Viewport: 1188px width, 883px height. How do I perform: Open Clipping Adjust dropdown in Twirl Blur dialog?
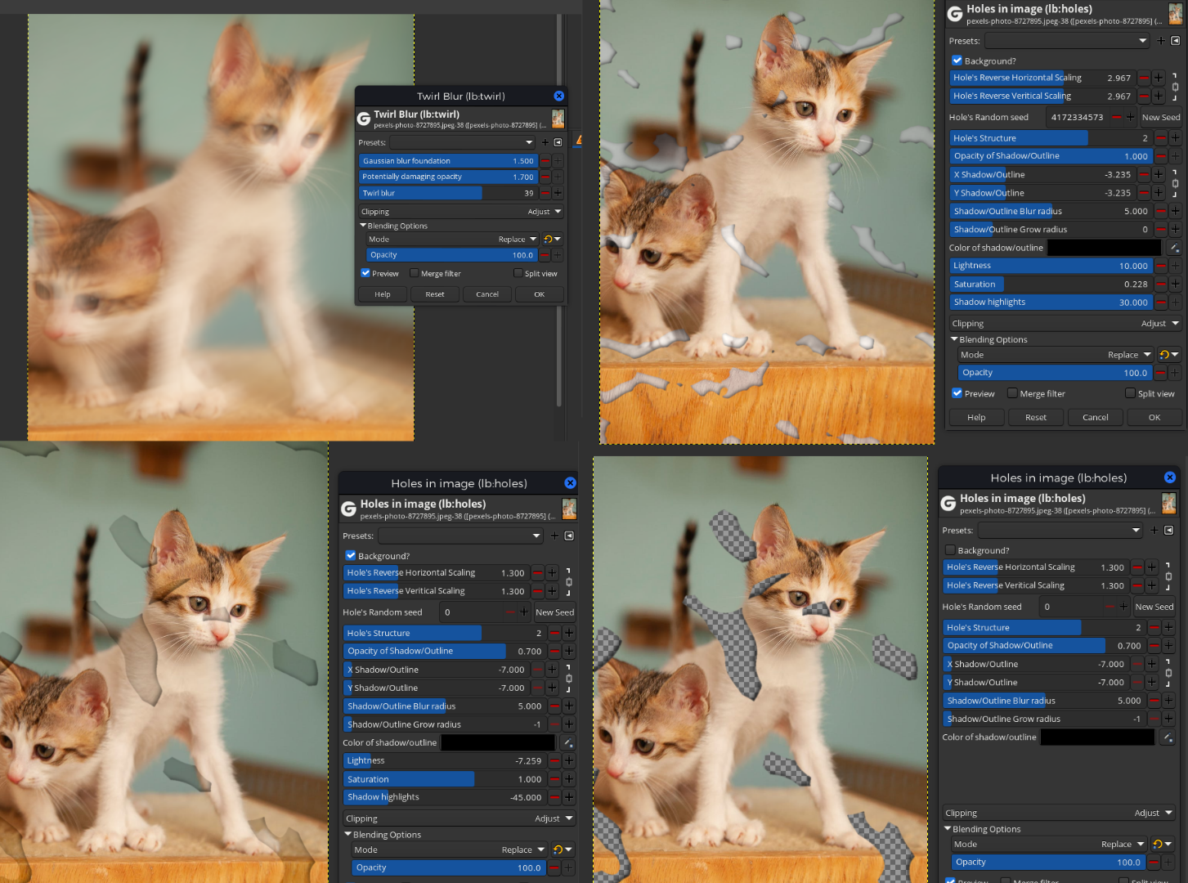462,212
